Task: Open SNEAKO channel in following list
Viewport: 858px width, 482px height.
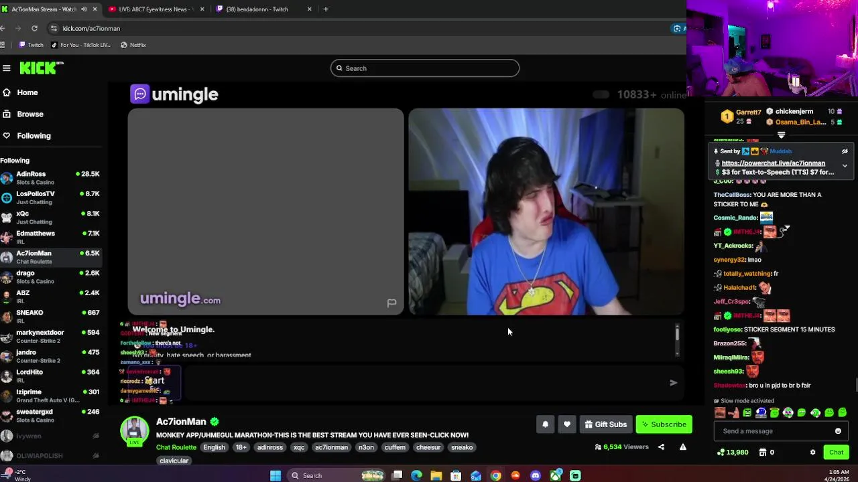Action: 51,316
